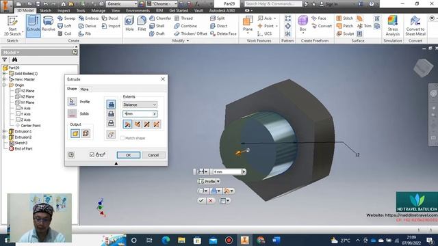
Task: Start a 2D Sketch
Action: [x=12, y=26]
